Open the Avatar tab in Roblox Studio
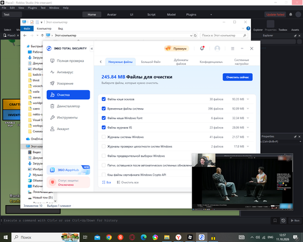Image resolution: width=303 pixels, height=242 pixels. (112, 15)
